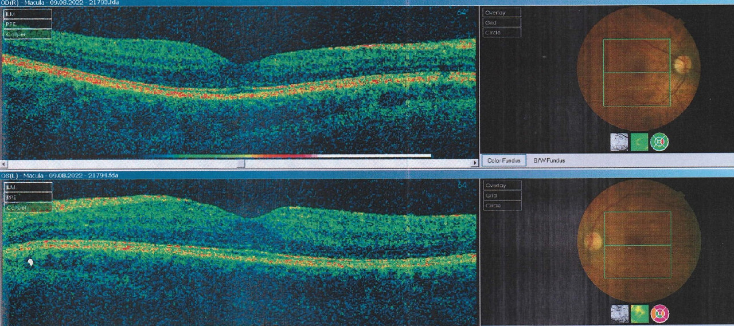Toggle Overlay on left eye fundus

tap(502, 185)
